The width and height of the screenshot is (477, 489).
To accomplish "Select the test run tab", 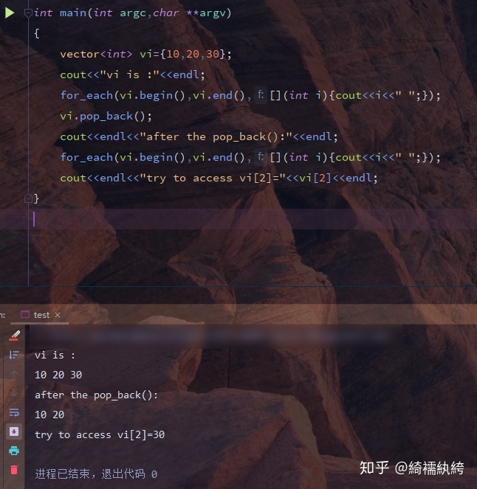I will pos(41,315).
